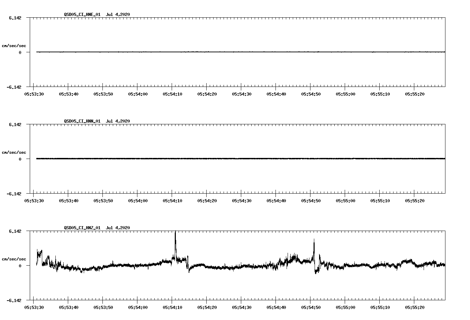
Task: Click 05:54:30 time label under HNE plot
Action: pyautogui.click(x=242, y=94)
